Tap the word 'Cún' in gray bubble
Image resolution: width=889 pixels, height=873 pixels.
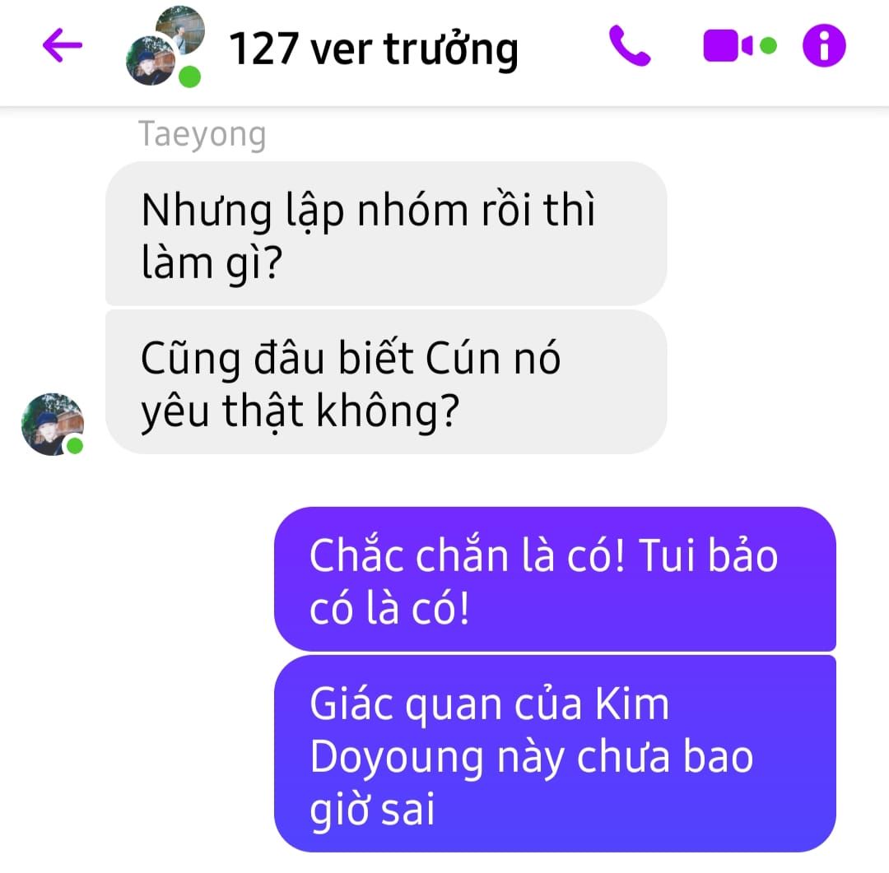pyautogui.click(x=462, y=358)
